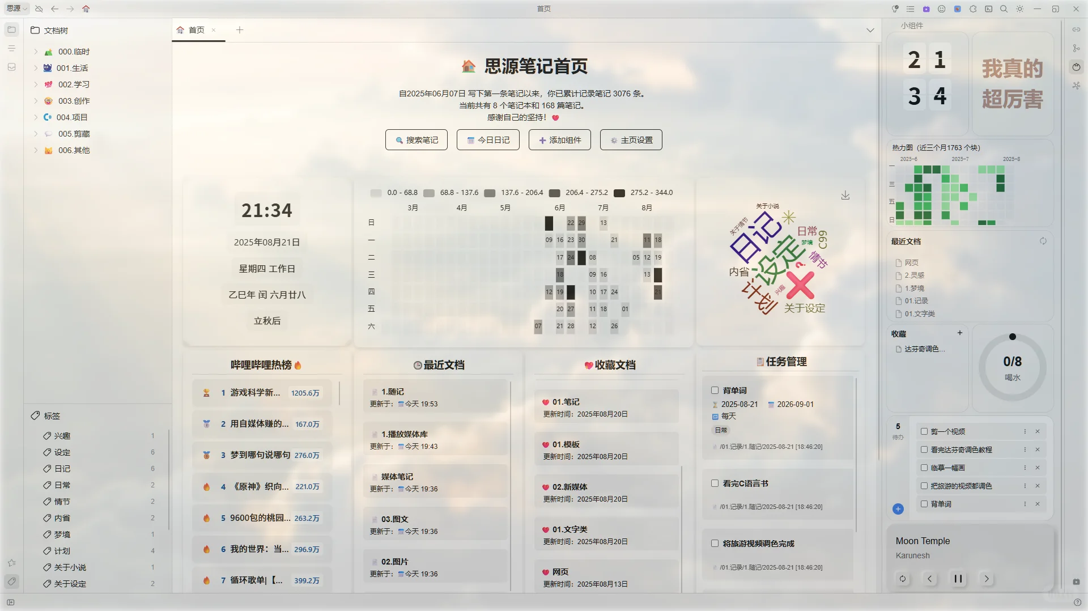Toggle the theme appearance sun icon
Screen dimensions: 1088x611
1019,9
